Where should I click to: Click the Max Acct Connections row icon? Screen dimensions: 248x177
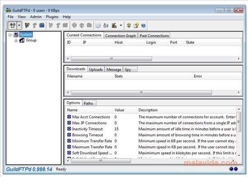pos(69,117)
